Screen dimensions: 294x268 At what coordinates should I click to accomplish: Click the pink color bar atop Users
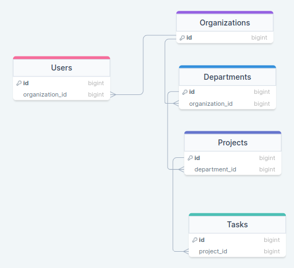61,58
